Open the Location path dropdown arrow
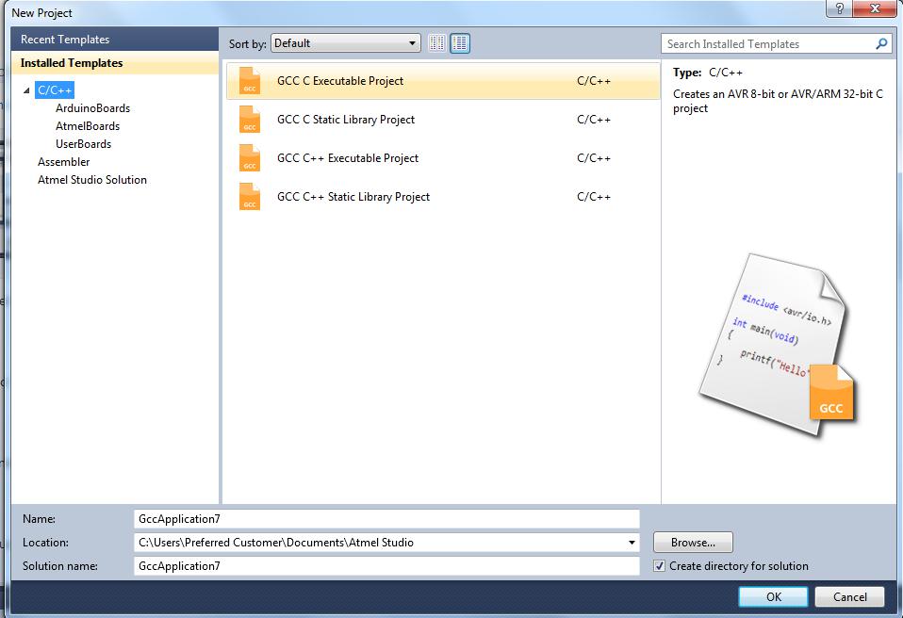903x618 pixels. pyautogui.click(x=632, y=543)
